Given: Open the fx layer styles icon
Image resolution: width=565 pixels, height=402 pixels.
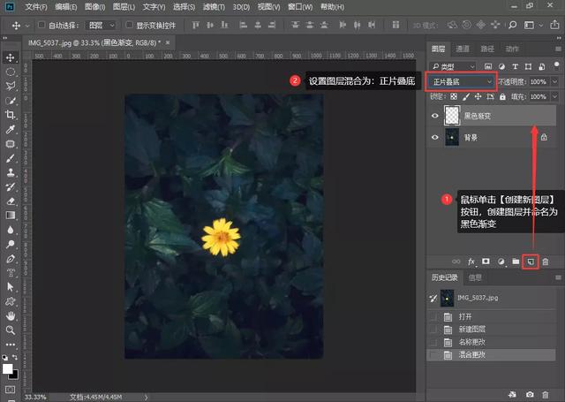Looking at the screenshot, I should [471, 262].
